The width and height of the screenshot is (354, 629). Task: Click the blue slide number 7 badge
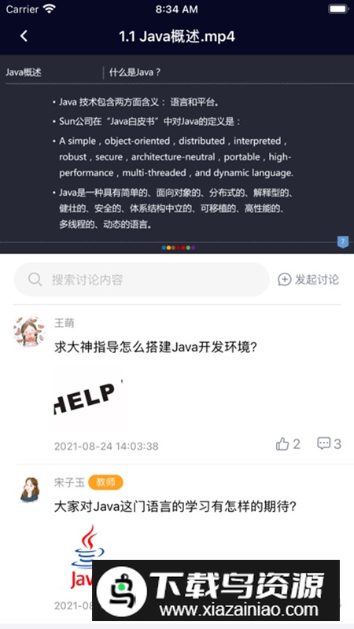(342, 242)
